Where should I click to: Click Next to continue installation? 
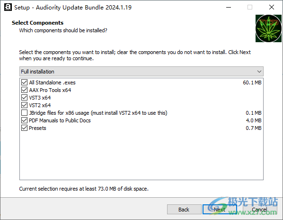click(x=220, y=210)
